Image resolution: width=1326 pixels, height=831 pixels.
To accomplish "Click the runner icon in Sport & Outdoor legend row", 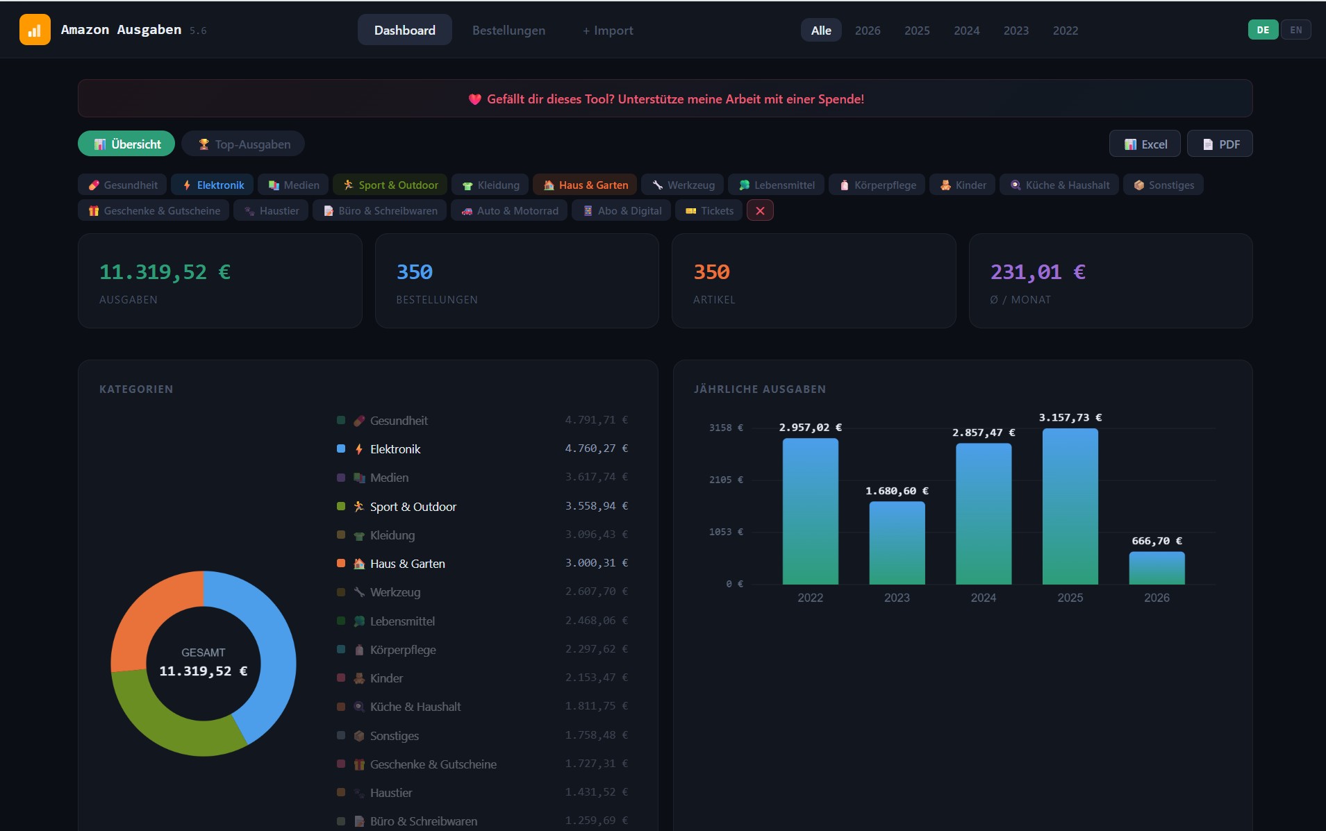I will (x=359, y=506).
